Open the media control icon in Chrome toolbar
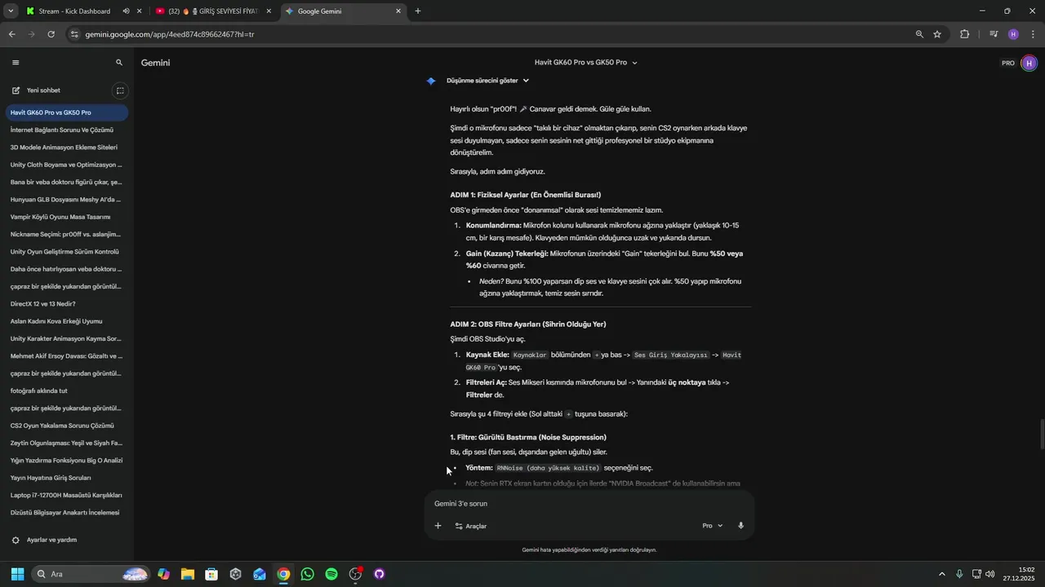The width and height of the screenshot is (1045, 587). pos(994,34)
